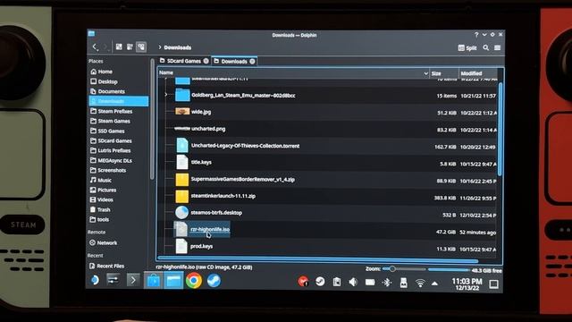Image resolution: width=572 pixels, height=322 pixels.
Task: Launch Konsole terminal from taskbar
Action: [133, 280]
